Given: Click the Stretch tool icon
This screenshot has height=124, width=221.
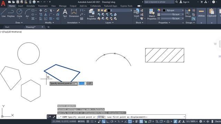Looking at the screenshot, I should (41, 19).
